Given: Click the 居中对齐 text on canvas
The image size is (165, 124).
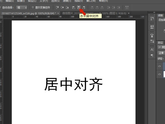Looking at the screenshot, I should click(74, 84).
